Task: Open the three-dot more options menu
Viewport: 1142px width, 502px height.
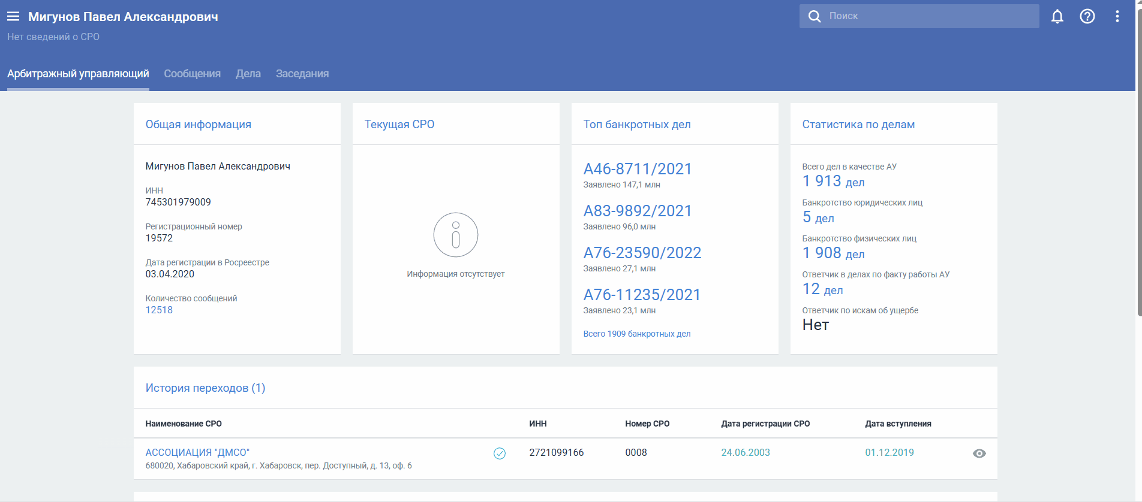Action: click(1117, 16)
